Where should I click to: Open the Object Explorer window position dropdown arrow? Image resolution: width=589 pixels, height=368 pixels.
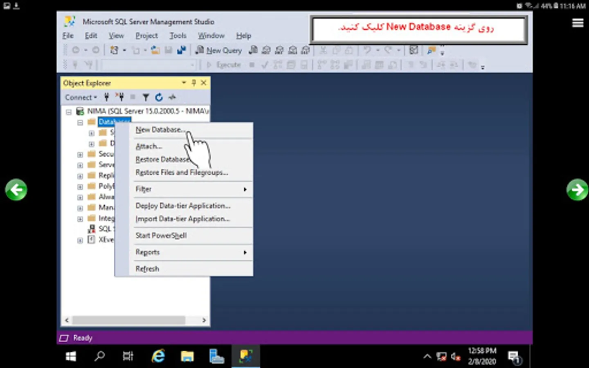click(184, 83)
